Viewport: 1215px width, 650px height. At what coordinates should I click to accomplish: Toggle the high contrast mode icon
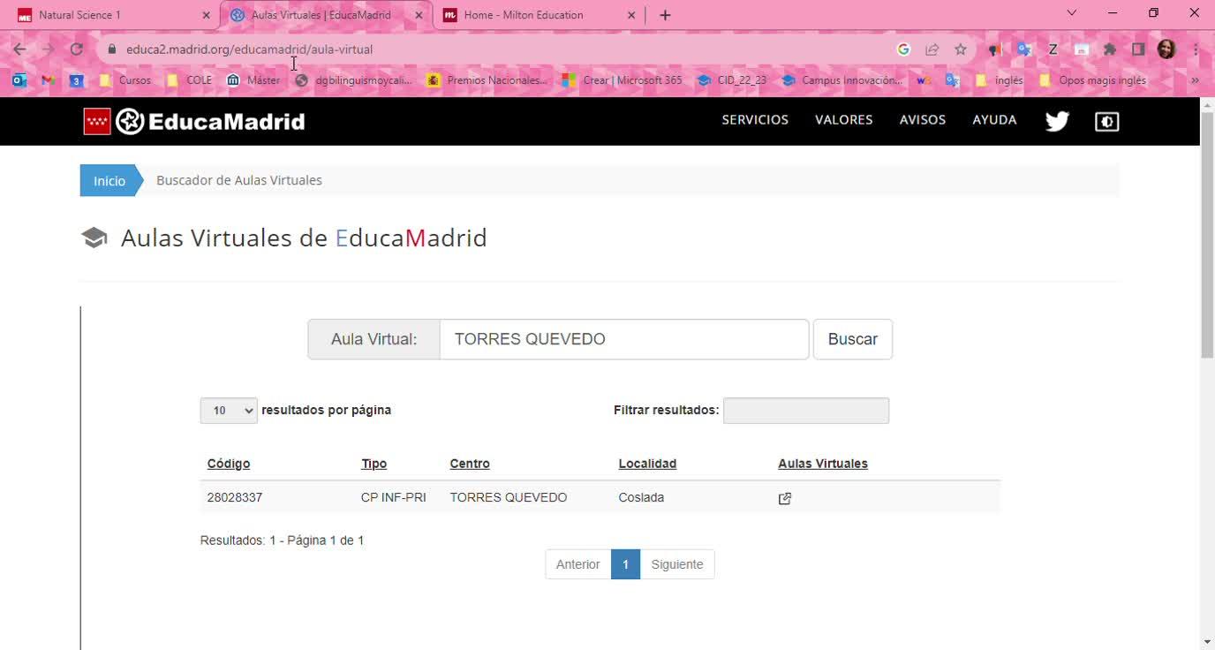click(1106, 121)
